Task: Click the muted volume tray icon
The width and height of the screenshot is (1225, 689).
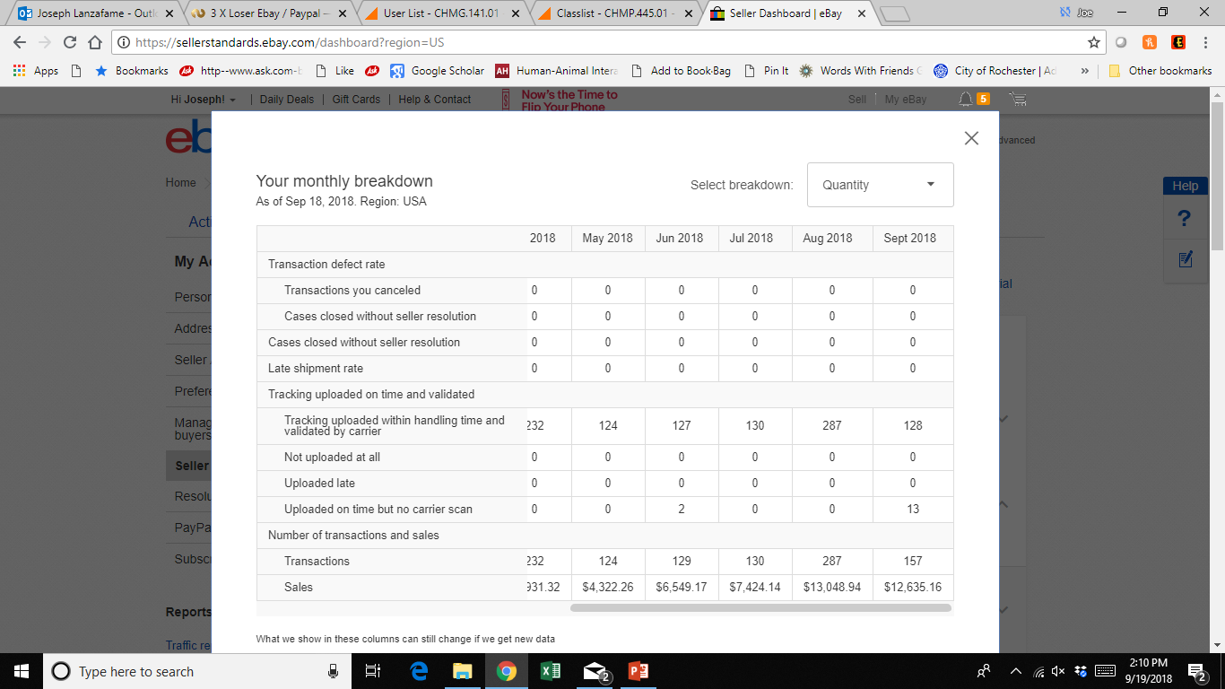Action: (x=1058, y=671)
